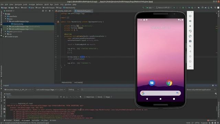Open Search Everywhere magnifier in toolbar
Viewport: 220px width, 124px height.
[215, 8]
